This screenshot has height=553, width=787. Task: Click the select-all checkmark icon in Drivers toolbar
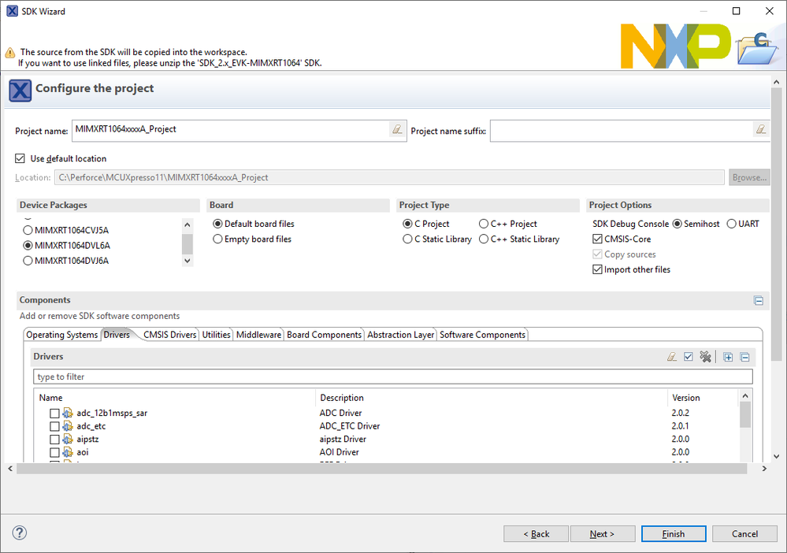pyautogui.click(x=688, y=357)
